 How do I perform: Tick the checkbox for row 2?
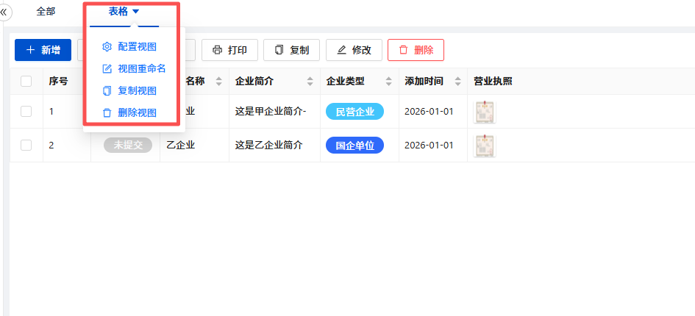click(x=26, y=145)
